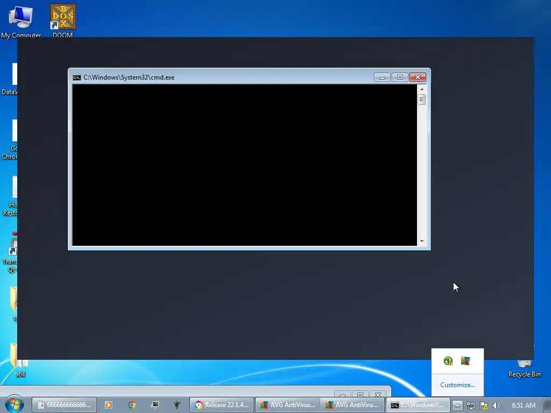Open the pinned monitor terminal taskbar icon
This screenshot has width=551, height=413.
[155, 405]
